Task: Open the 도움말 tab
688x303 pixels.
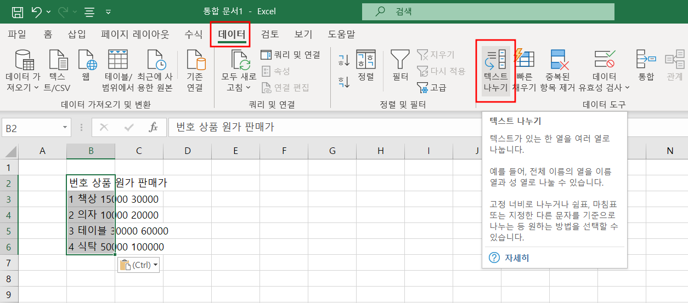Action: (341, 34)
